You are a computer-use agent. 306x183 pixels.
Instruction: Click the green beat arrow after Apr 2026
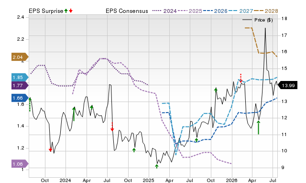(x=258, y=127)
